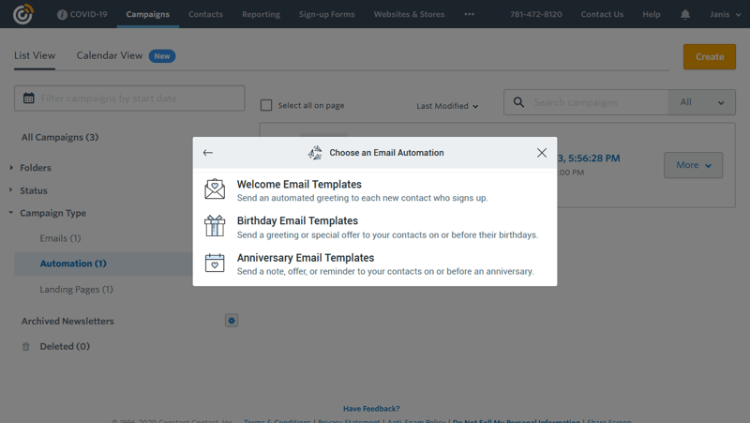
Task: Click the Anniversary Email calendar icon
Action: tap(215, 263)
